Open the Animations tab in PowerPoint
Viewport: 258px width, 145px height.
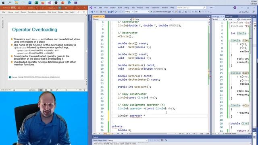pyautogui.click(x=42, y=12)
